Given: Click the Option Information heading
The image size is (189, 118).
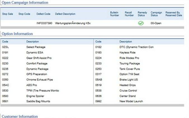Looking at the screenshot, I should [x=17, y=34].
